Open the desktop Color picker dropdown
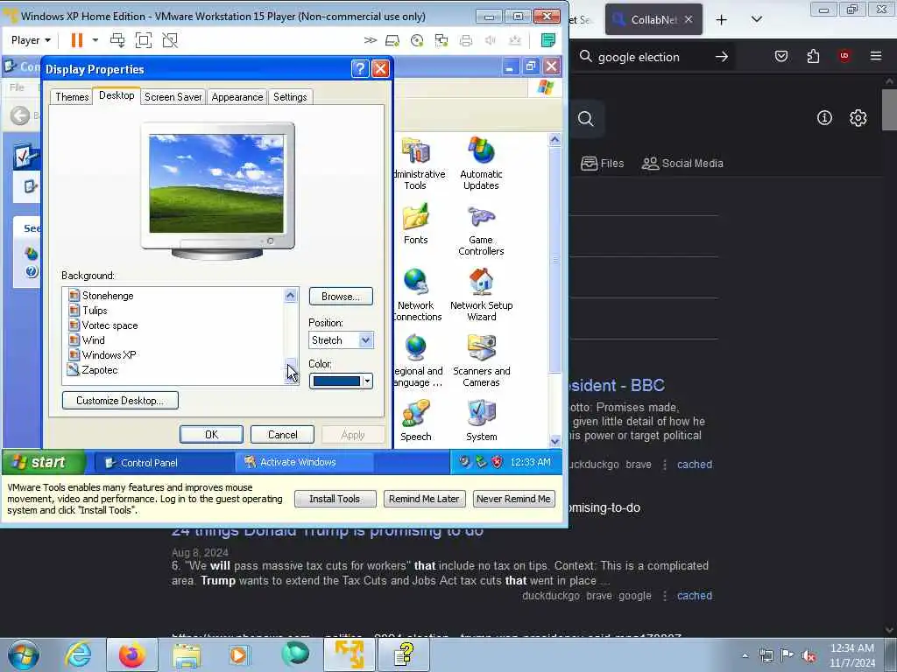This screenshot has height=672, width=897. 341,381
